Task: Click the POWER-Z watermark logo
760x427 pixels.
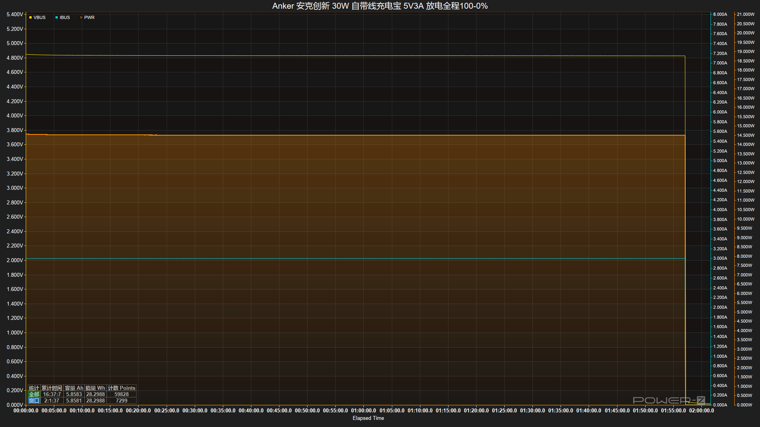Action: coord(669,400)
